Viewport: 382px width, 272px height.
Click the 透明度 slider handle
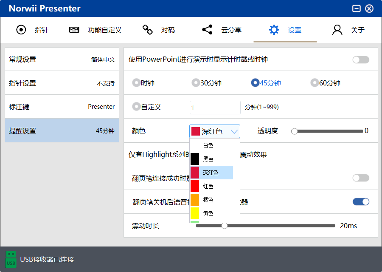pos(294,131)
